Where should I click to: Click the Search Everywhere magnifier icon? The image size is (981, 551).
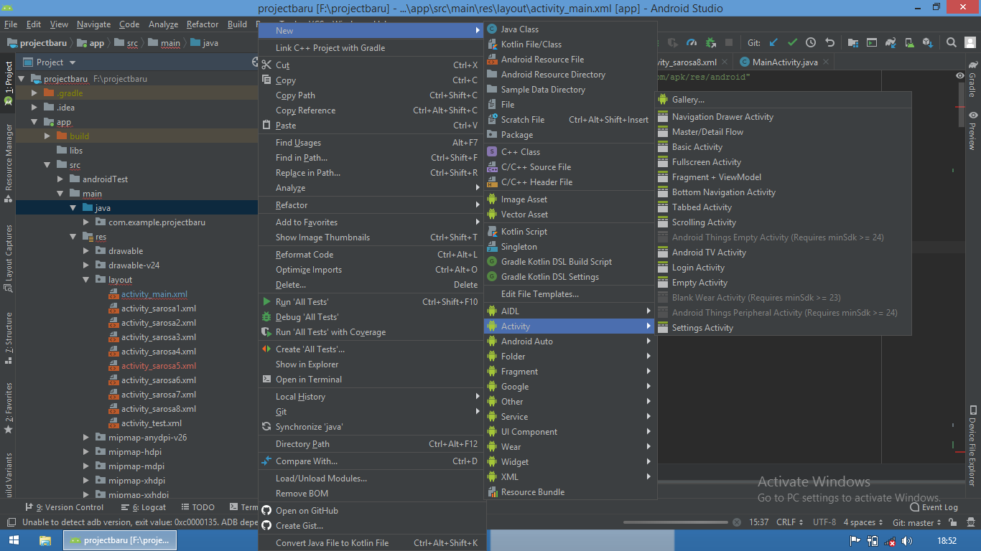click(x=952, y=42)
